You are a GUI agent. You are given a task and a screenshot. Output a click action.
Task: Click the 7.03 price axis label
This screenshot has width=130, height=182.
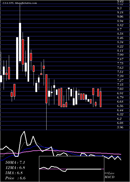(120, 89)
